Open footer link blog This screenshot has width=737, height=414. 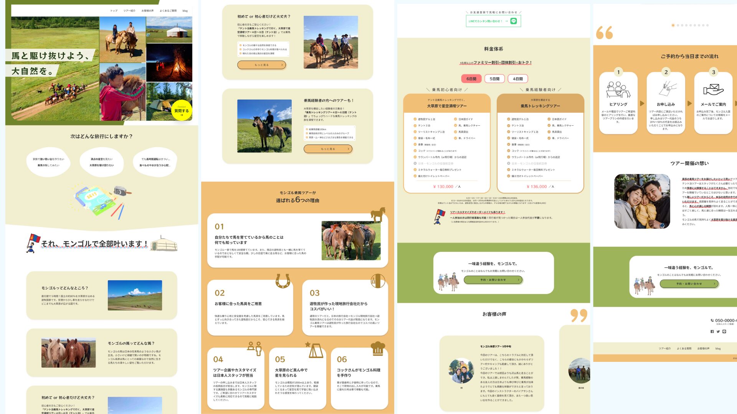click(x=718, y=348)
